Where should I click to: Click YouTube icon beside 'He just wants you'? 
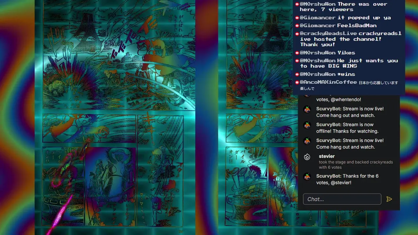297,61
